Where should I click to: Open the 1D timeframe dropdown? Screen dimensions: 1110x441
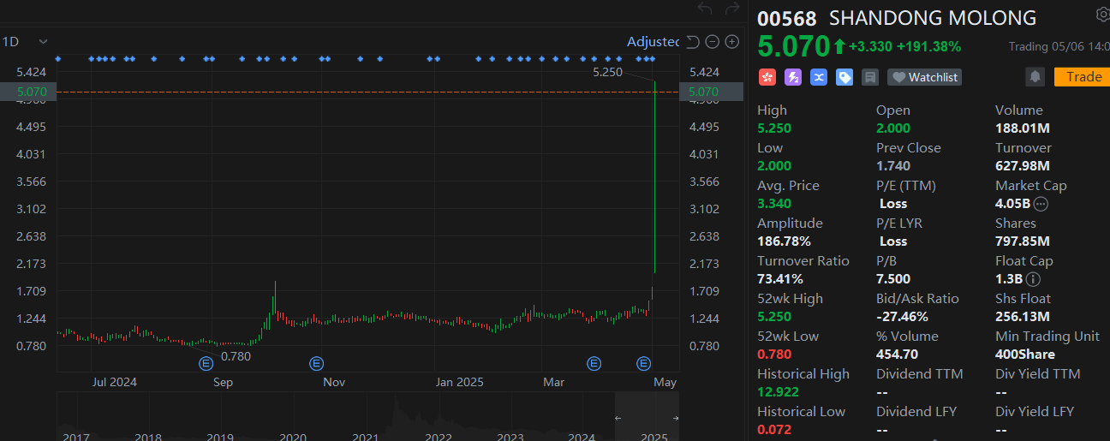coord(25,41)
